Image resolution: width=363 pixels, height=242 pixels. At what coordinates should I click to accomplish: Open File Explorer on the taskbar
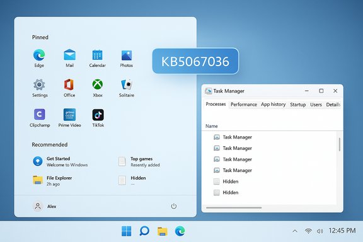163,231
